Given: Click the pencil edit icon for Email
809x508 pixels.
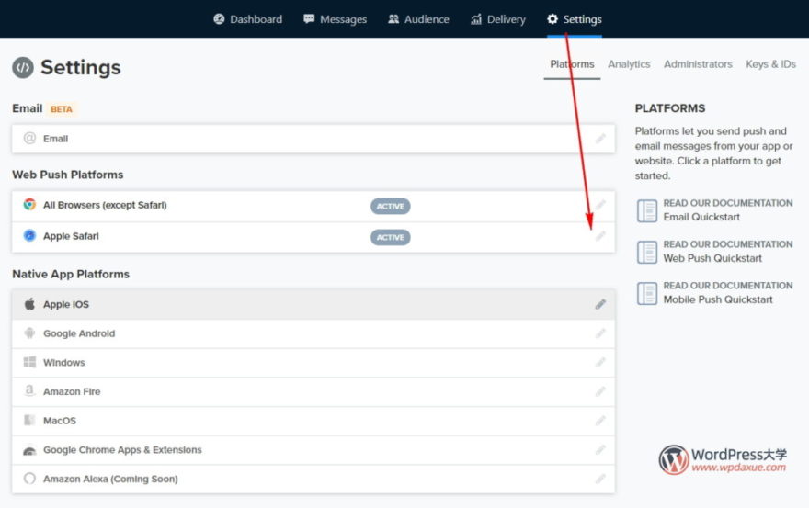Looking at the screenshot, I should pyautogui.click(x=600, y=139).
